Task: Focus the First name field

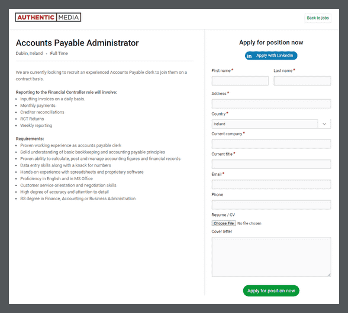Action: (x=240, y=81)
